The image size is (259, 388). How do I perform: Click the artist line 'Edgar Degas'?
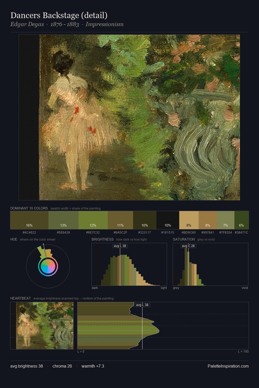tap(27, 24)
